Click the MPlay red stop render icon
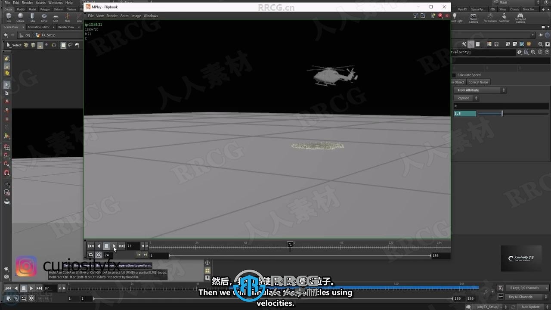Image resolution: width=551 pixels, height=310 pixels. (x=440, y=15)
